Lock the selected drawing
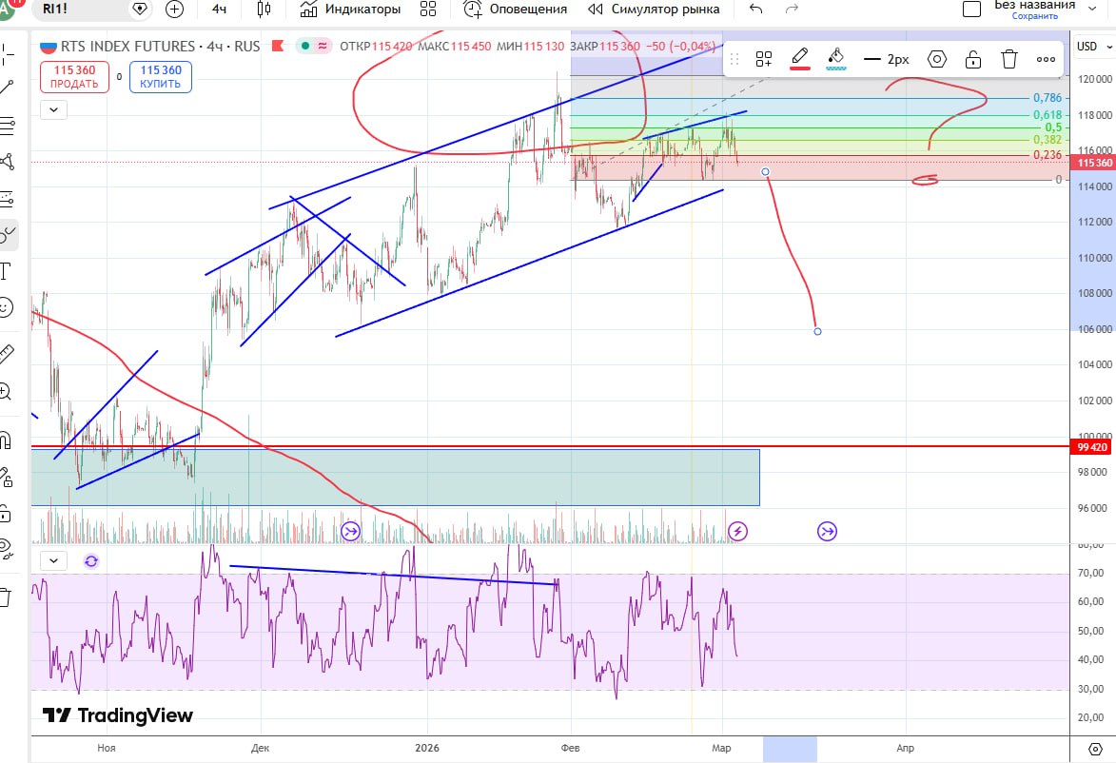Viewport: 1116px width, 763px height. point(973,59)
